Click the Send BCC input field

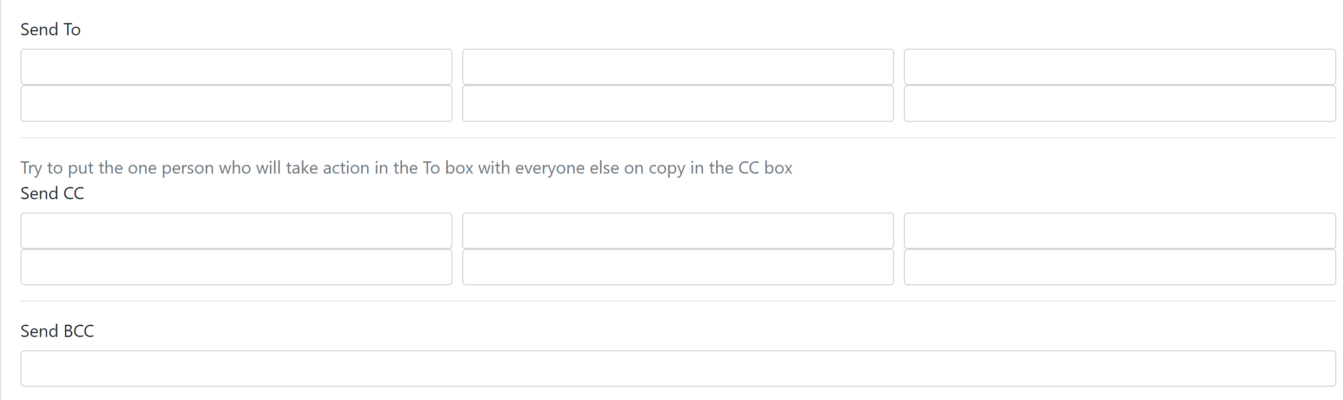(x=678, y=368)
